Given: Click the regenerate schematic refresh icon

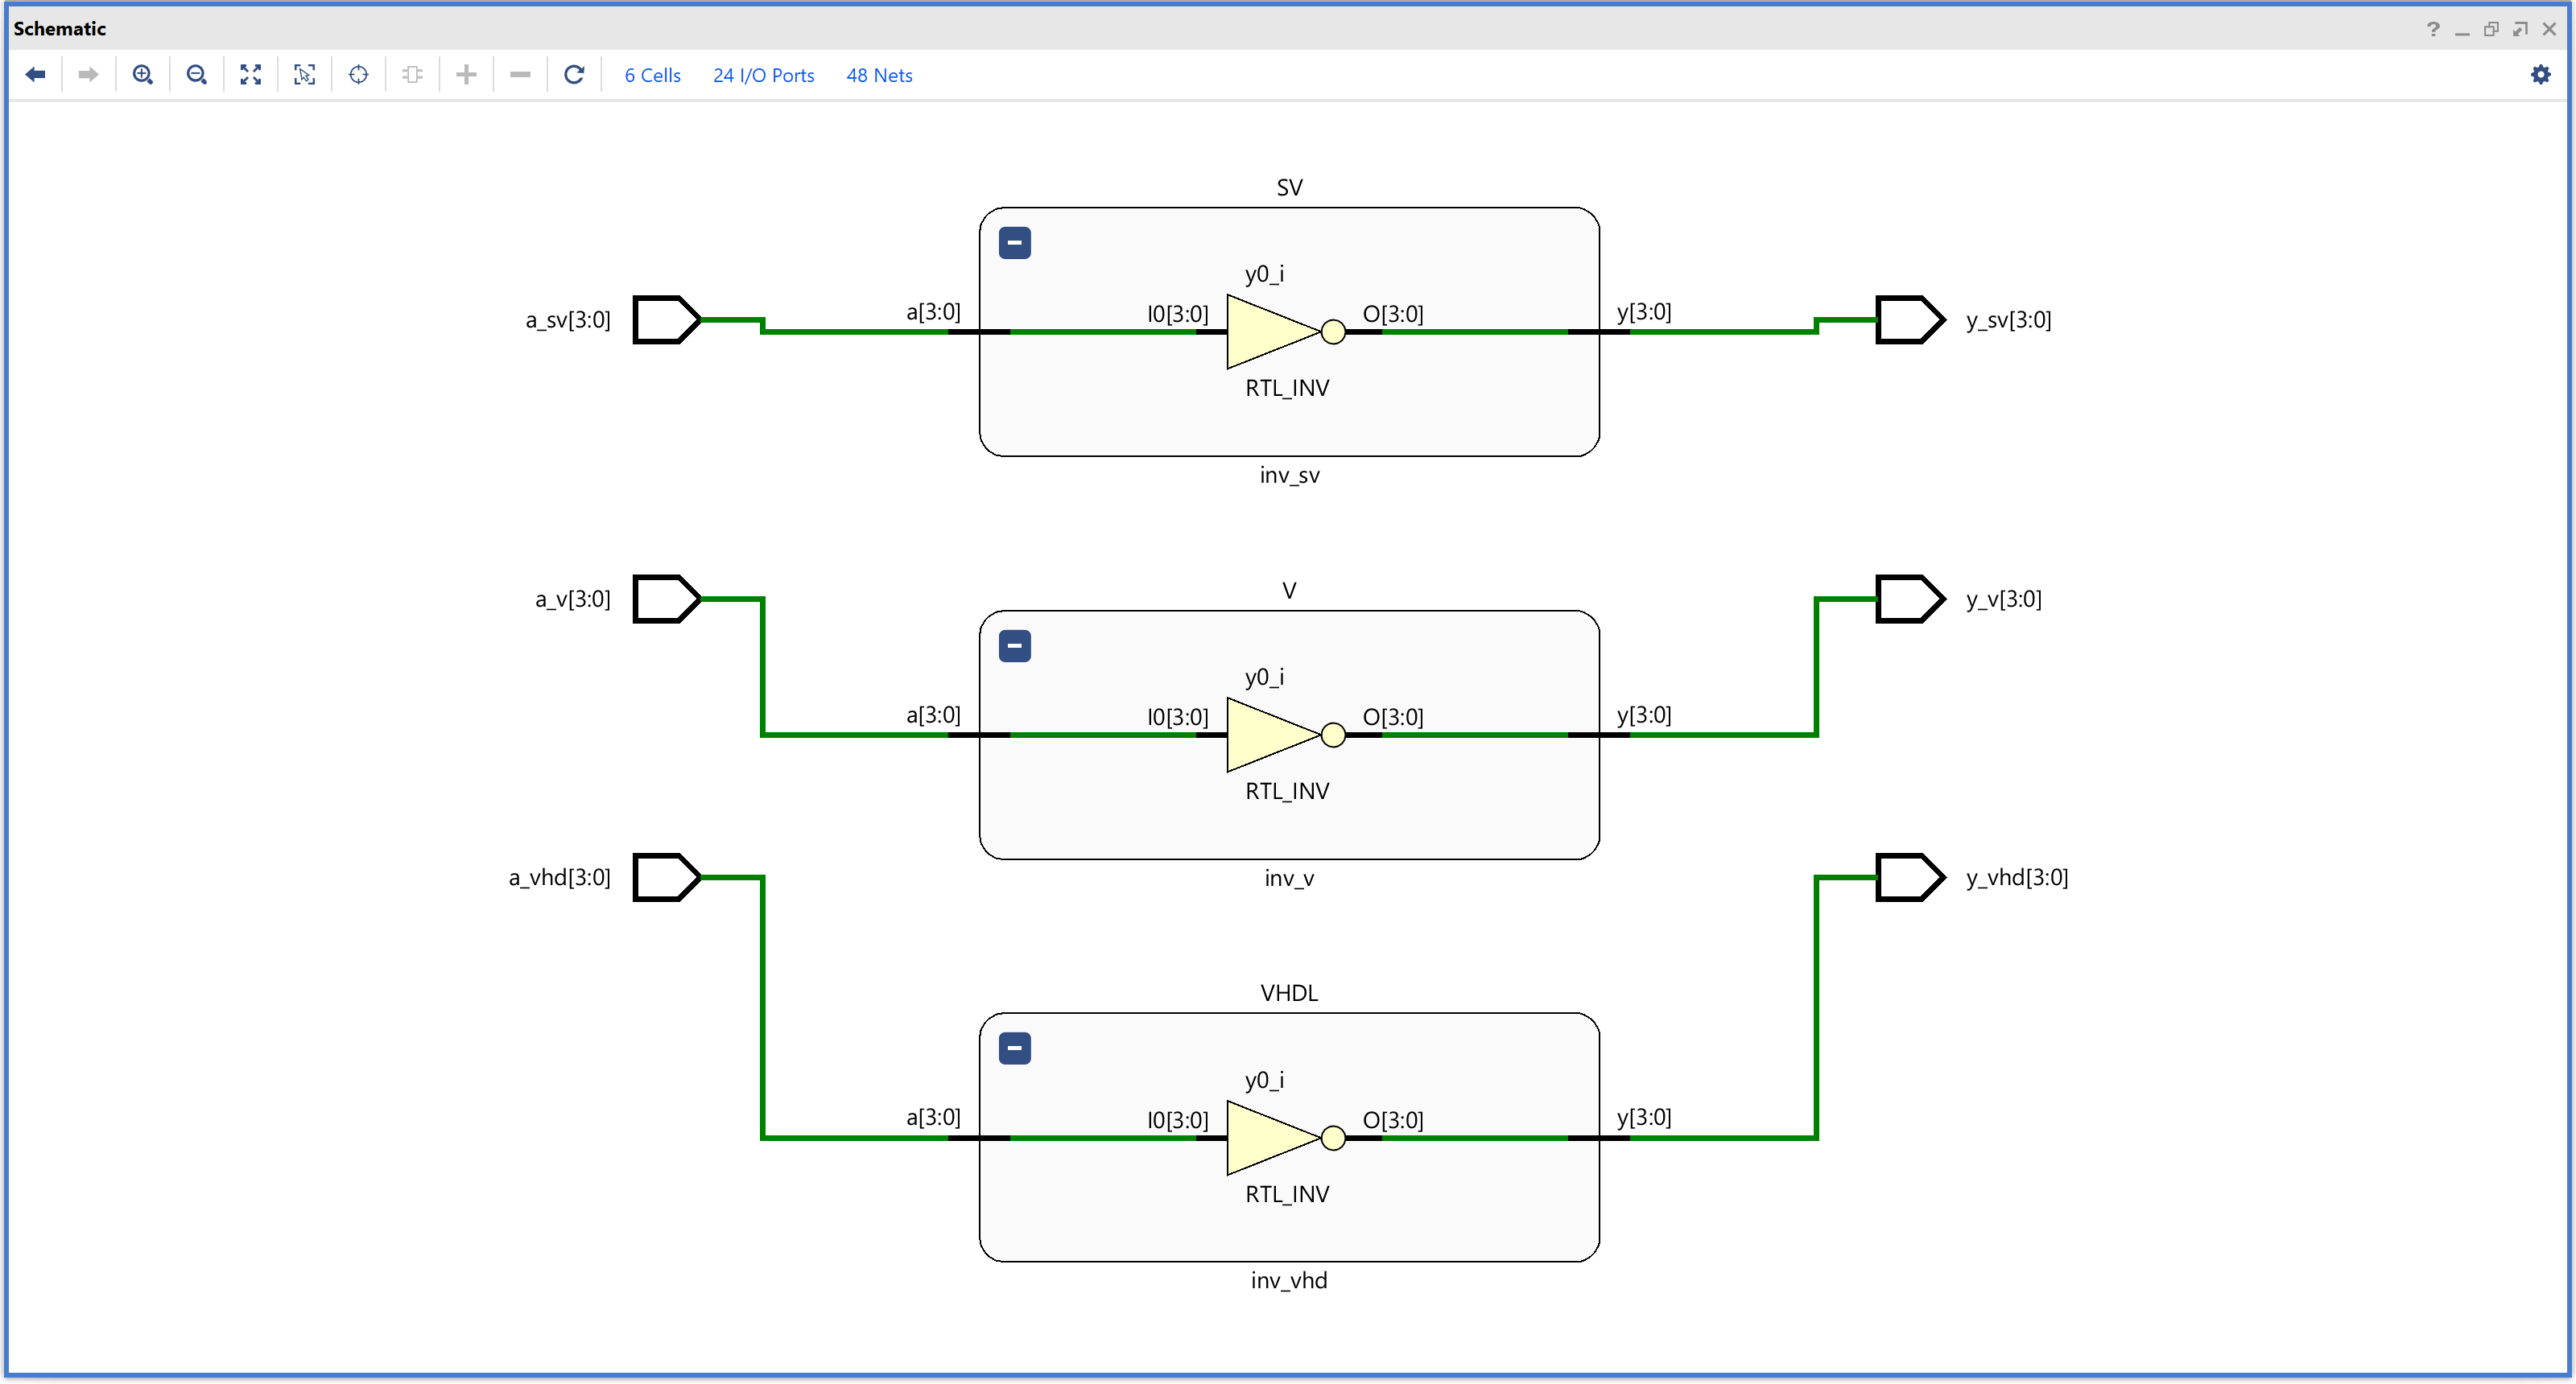Looking at the screenshot, I should 574,75.
